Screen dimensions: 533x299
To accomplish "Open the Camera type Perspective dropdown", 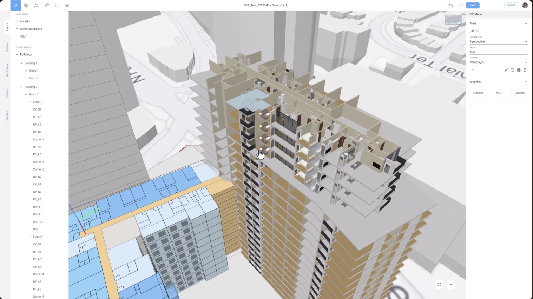I will [x=498, y=42].
